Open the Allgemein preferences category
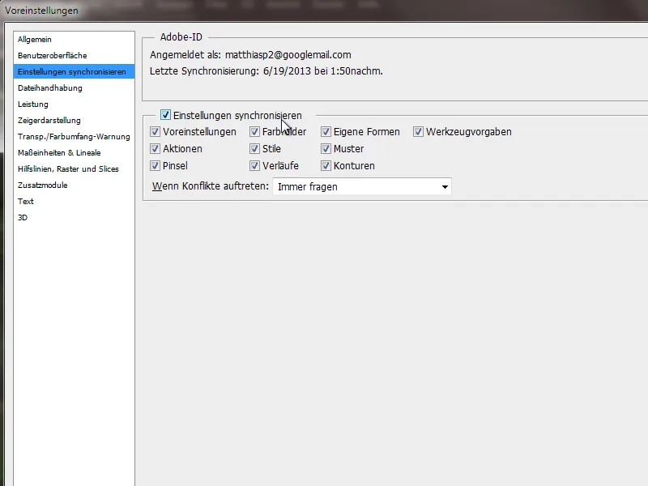Image resolution: width=648 pixels, height=486 pixels. [74, 39]
